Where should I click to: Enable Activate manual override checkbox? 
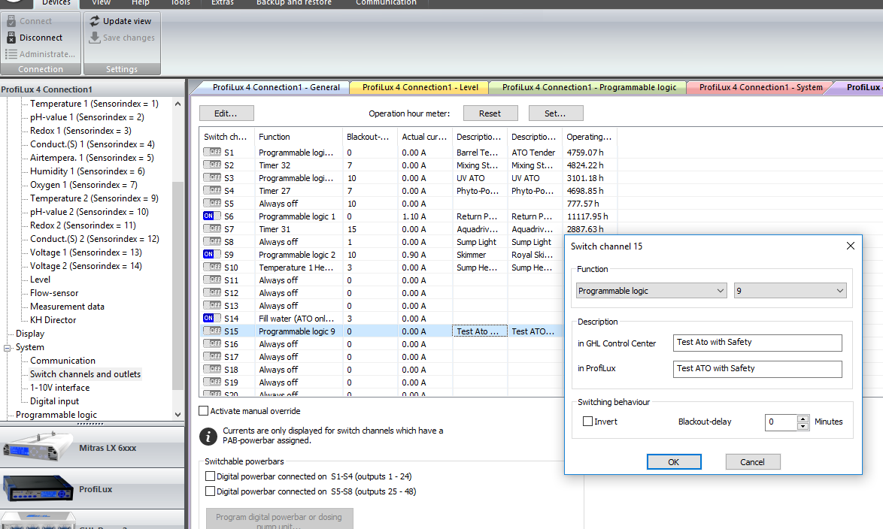(204, 411)
